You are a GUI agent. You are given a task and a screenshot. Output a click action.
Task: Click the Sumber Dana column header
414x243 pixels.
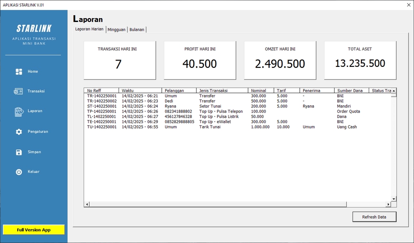coord(351,91)
